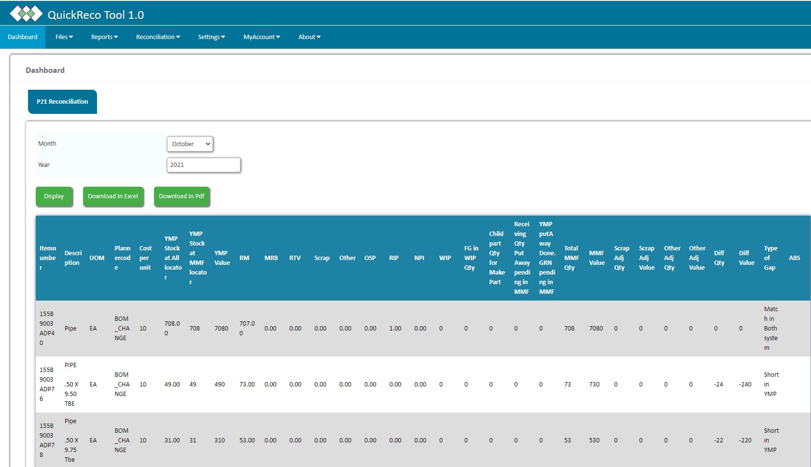This screenshot has width=811, height=467.
Task: Click the Scrap Adj Qty header
Action: pos(622,258)
